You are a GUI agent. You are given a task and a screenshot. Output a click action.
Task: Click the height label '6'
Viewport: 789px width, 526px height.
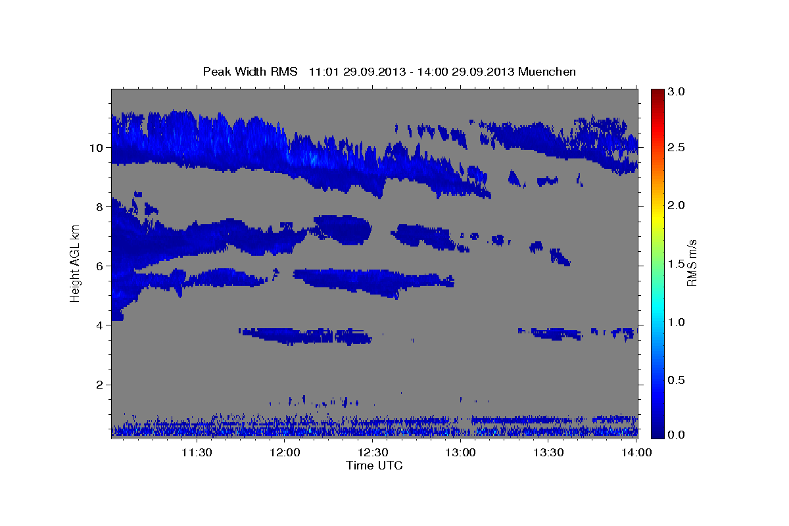coord(101,266)
